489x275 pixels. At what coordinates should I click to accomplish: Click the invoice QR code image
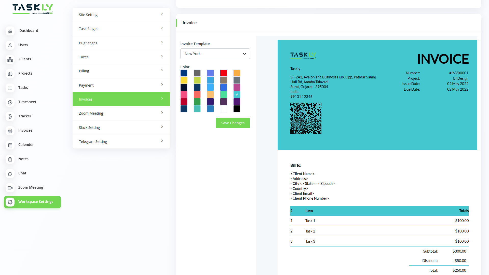[x=306, y=118]
